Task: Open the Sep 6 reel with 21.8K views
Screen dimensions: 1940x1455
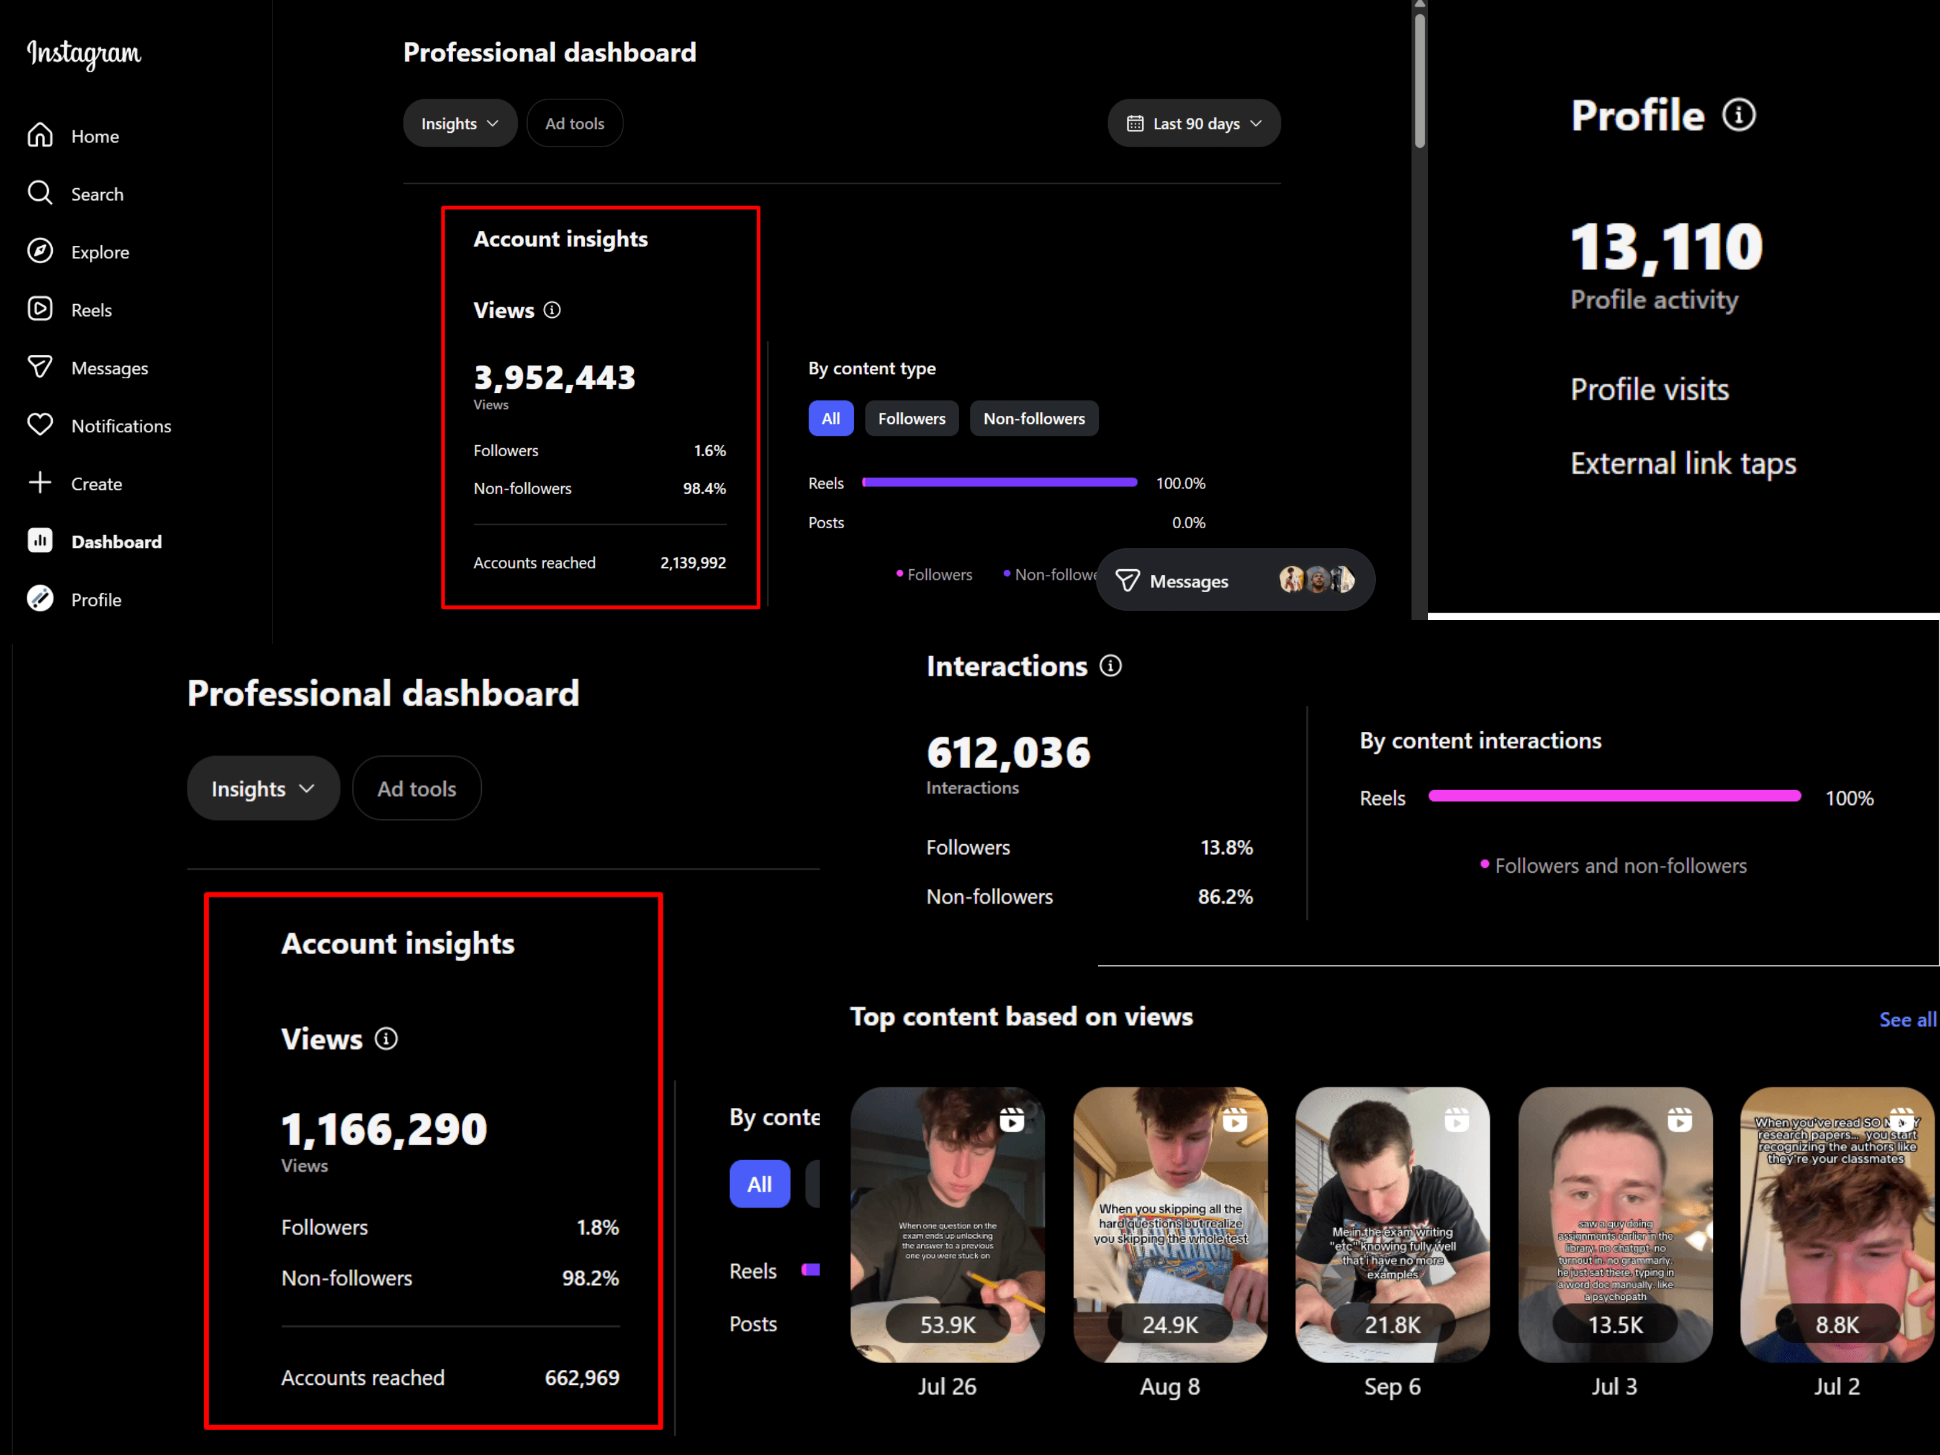Action: click(1392, 1224)
